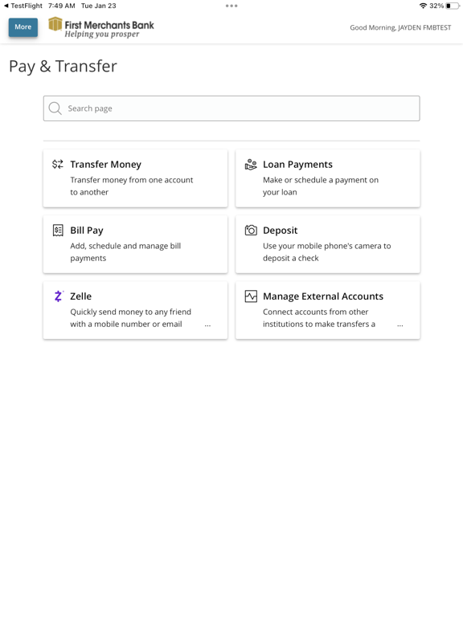Click the purple Zelle logo icon
This screenshot has width=463, height=617.
pos(58,296)
